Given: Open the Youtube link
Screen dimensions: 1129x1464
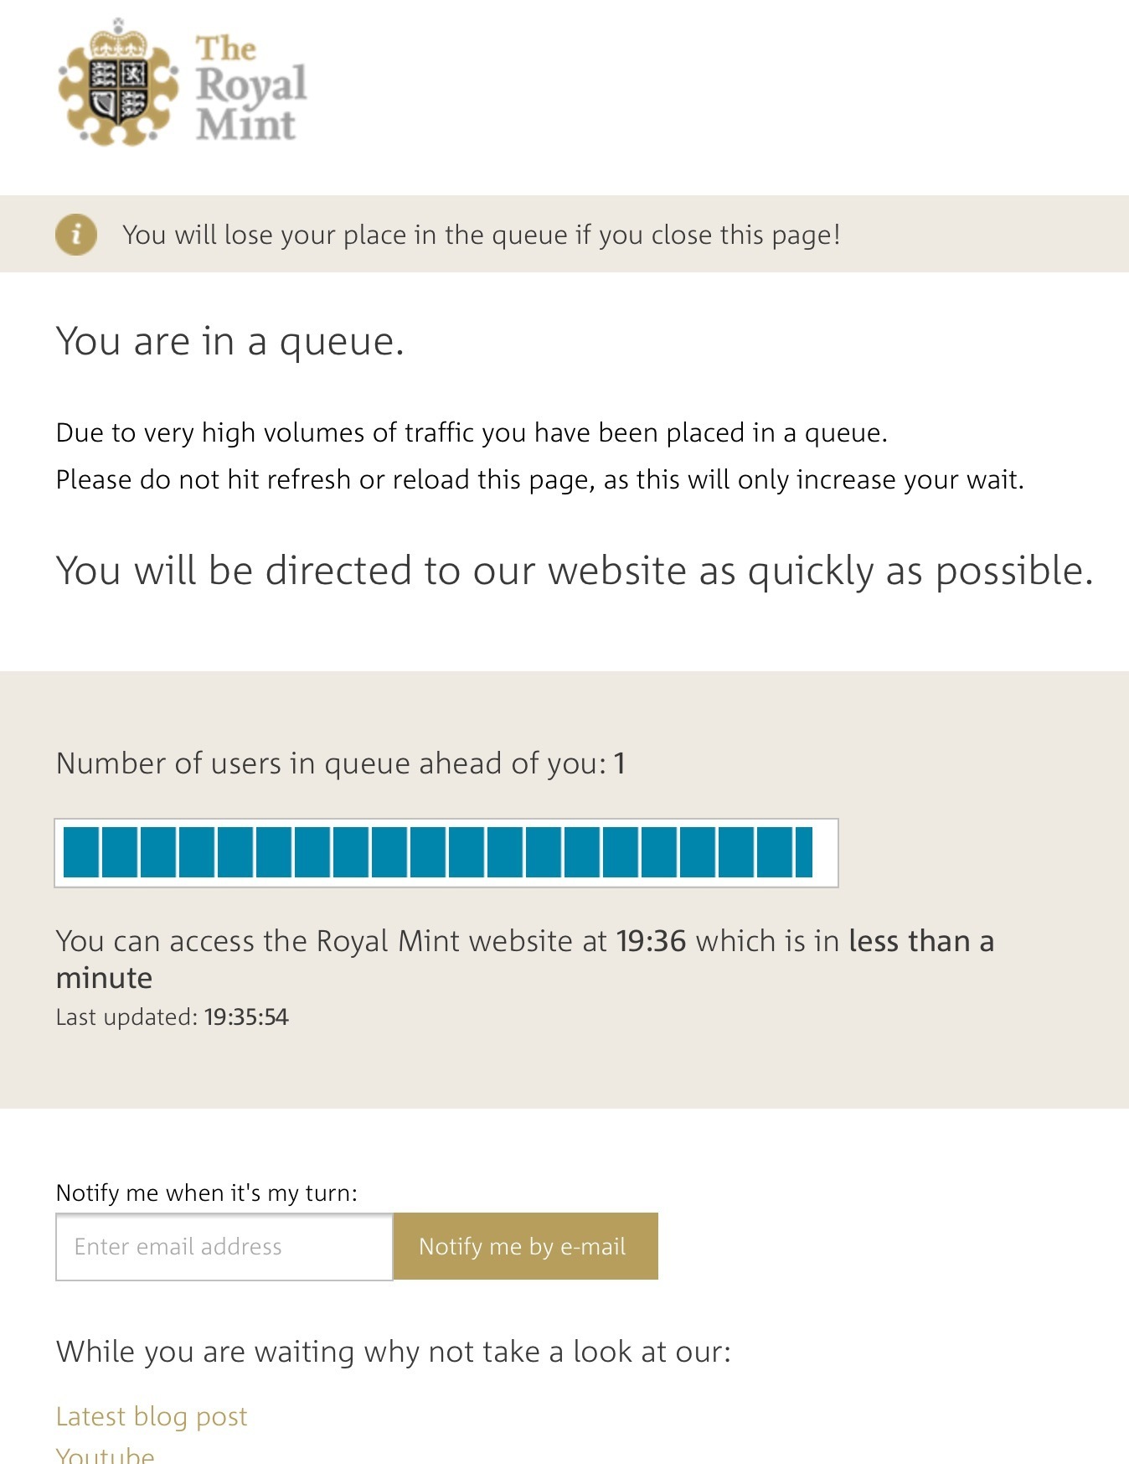Looking at the screenshot, I should (x=105, y=1455).
